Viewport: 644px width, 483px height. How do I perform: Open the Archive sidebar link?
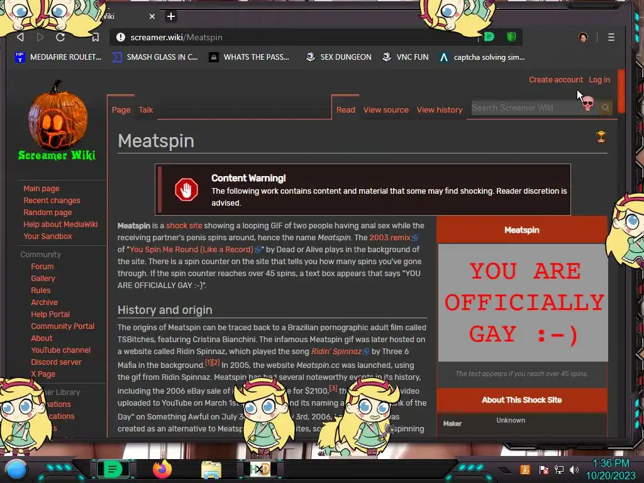[45, 303]
